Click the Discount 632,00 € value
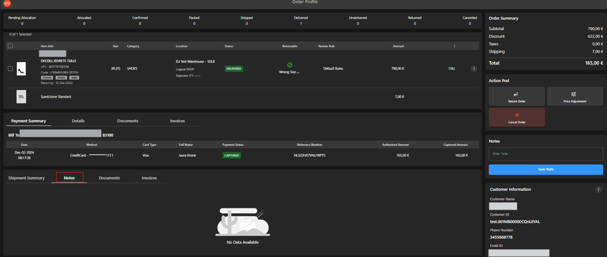 click(595, 36)
